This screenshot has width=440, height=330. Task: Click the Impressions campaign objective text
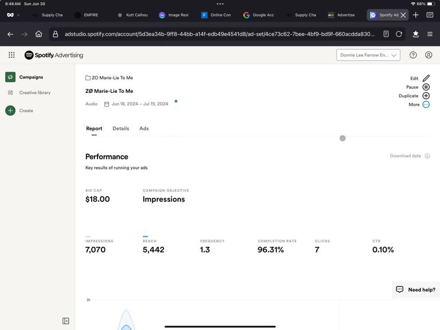tap(164, 199)
